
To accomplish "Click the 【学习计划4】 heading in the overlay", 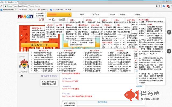I will pyautogui.click(x=120, y=51).
